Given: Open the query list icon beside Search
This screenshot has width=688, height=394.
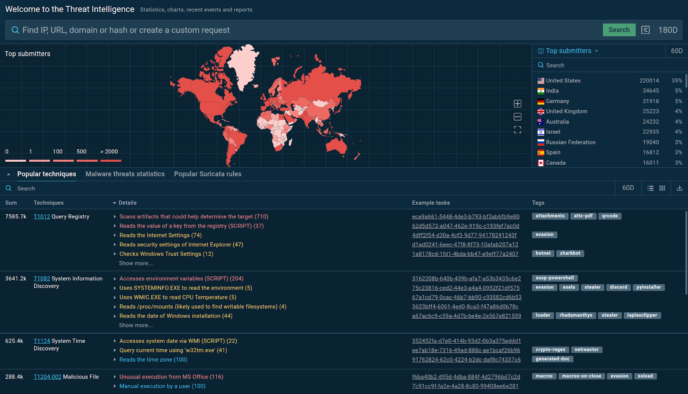Looking at the screenshot, I should (x=645, y=30).
